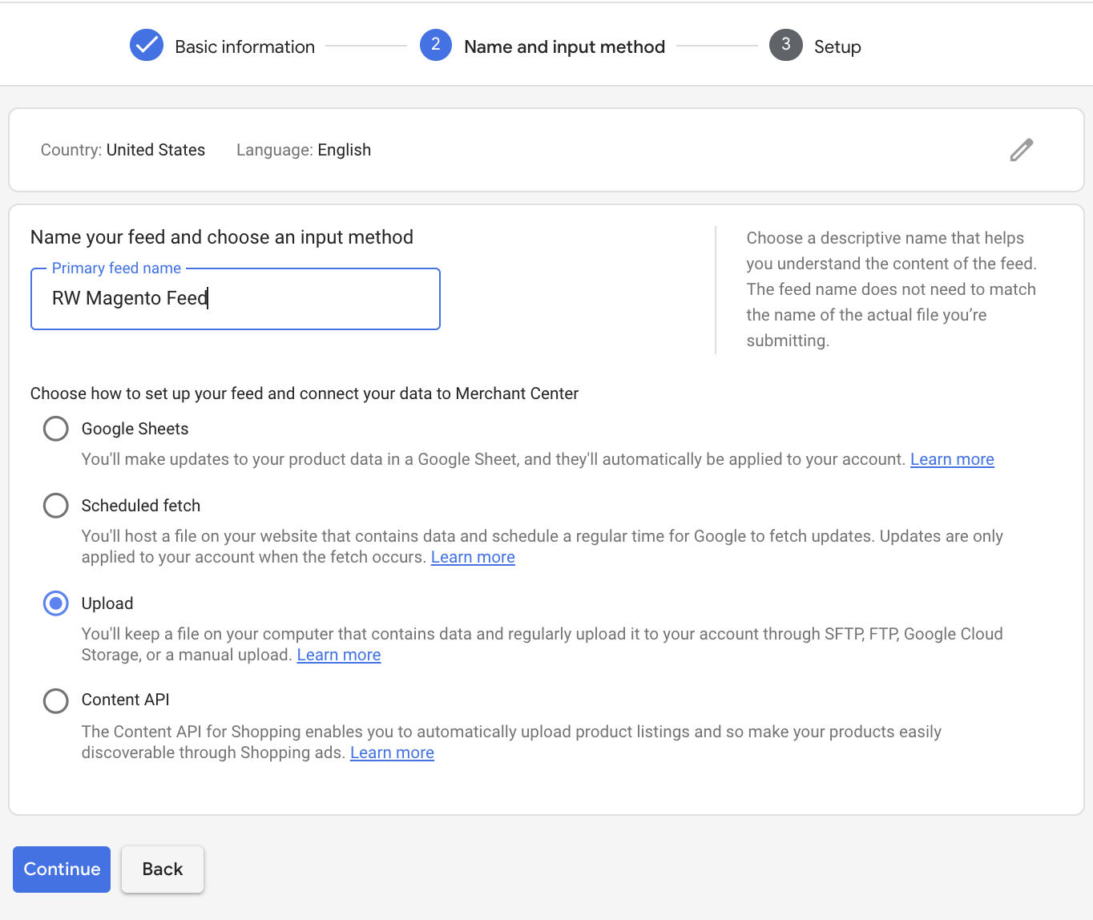Image resolution: width=1093 pixels, height=920 pixels.
Task: Go to Basic information step label
Action: [244, 46]
